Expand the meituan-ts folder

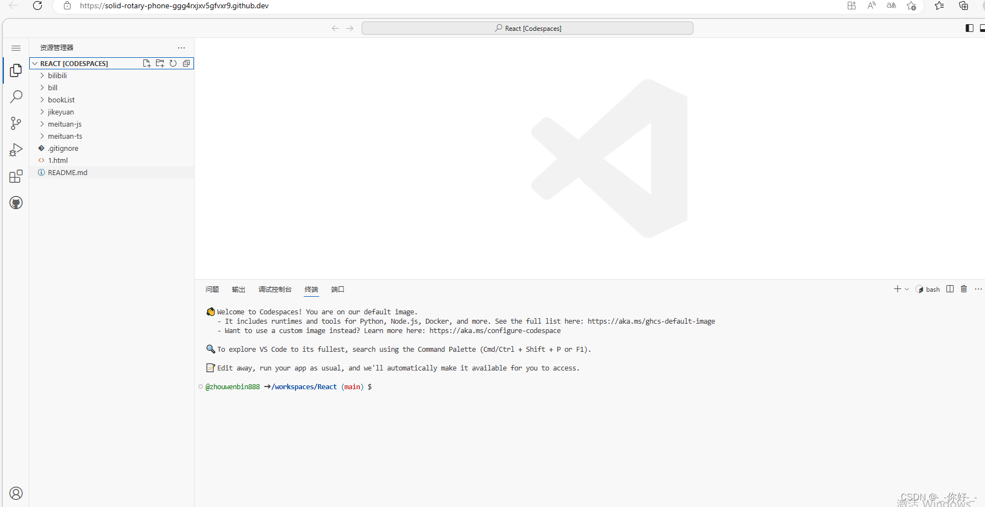111,136
